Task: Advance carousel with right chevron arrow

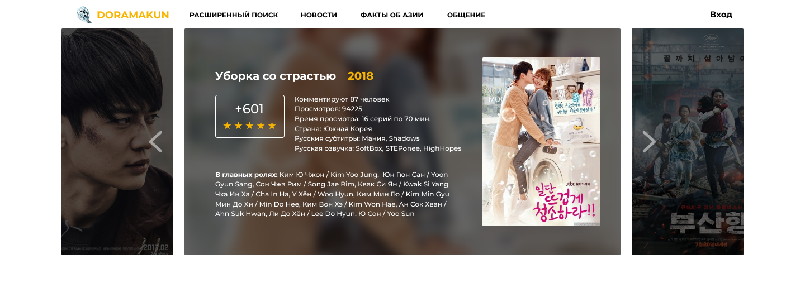Action: tap(649, 142)
